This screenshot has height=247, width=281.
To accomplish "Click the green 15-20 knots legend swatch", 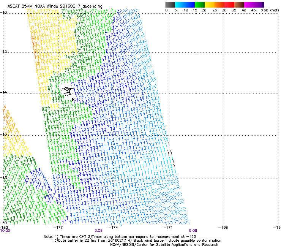I will (200, 5).
